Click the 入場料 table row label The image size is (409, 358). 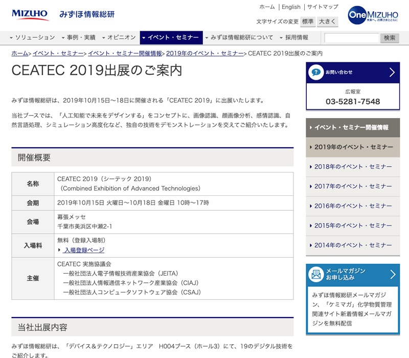[33, 245]
